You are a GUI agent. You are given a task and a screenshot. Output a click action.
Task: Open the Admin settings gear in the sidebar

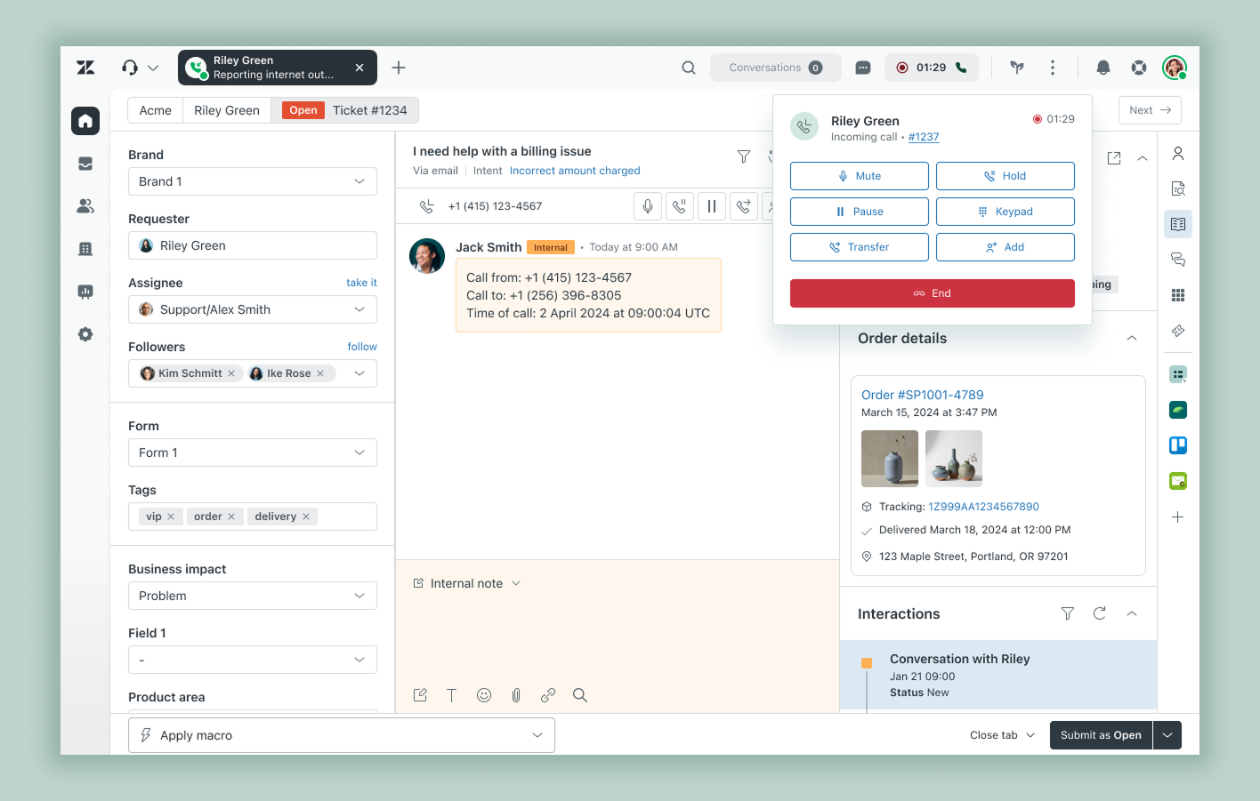(85, 333)
